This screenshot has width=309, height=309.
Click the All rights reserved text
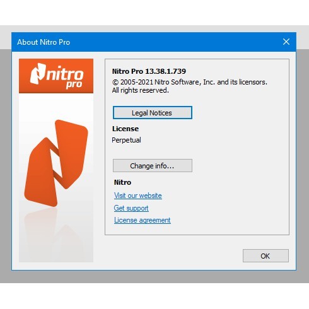[141, 90]
